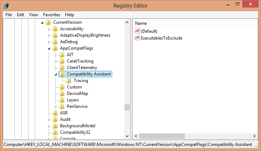Click the ExecutablesToExclude string value icon
This screenshot has width=261, height=151.
tap(137, 38)
